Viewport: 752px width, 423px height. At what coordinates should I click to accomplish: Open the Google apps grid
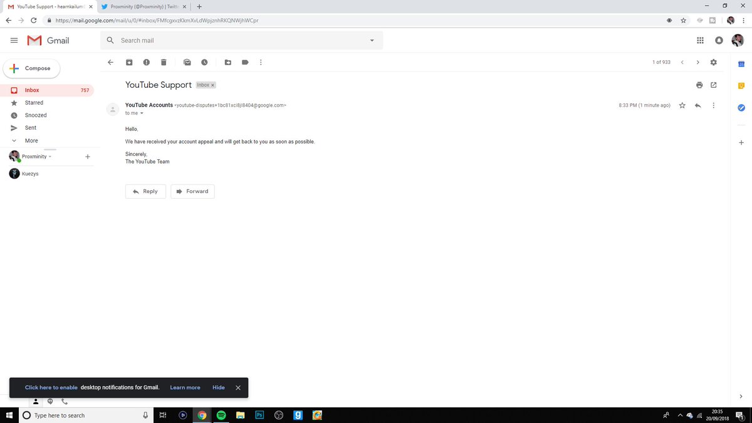point(700,40)
